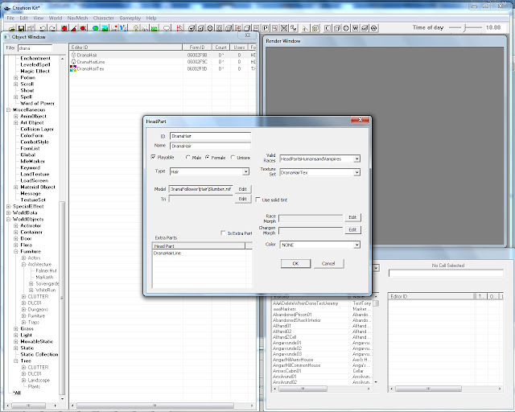Click the toolbar icon between lightbulb and grass
Image resolution: width=515 pixels, height=412 pixels.
145,28
